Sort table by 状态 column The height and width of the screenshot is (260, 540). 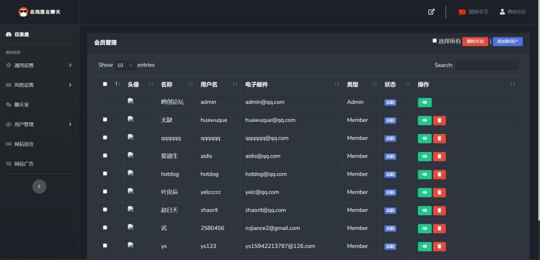point(397,84)
